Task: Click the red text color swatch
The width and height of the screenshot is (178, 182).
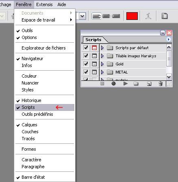Action: point(132,16)
